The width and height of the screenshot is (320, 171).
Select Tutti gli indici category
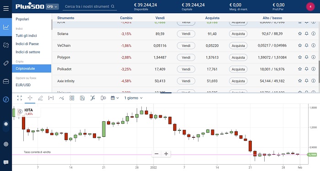(x=26, y=36)
